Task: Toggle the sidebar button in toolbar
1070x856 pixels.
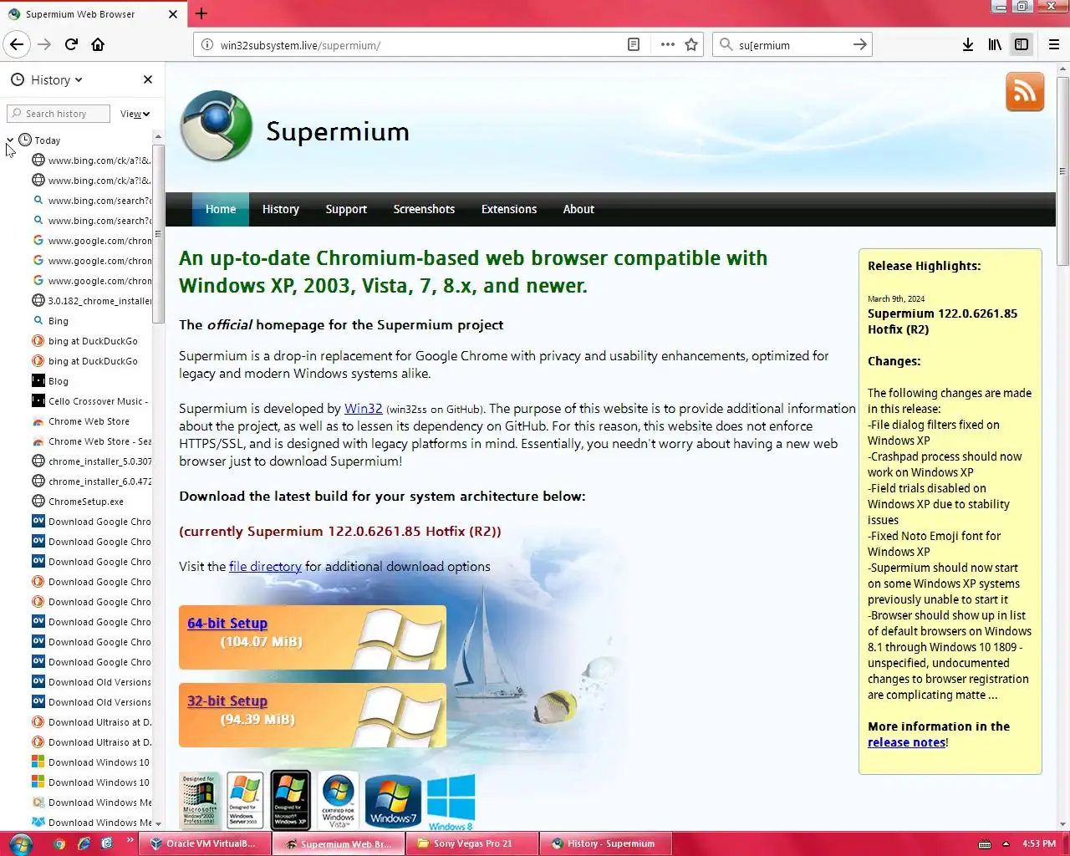Action: click(x=1021, y=44)
